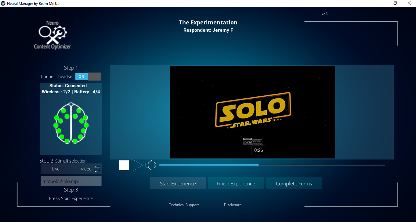Play the Solo video
The height and width of the screenshot is (222, 416).
137,165
